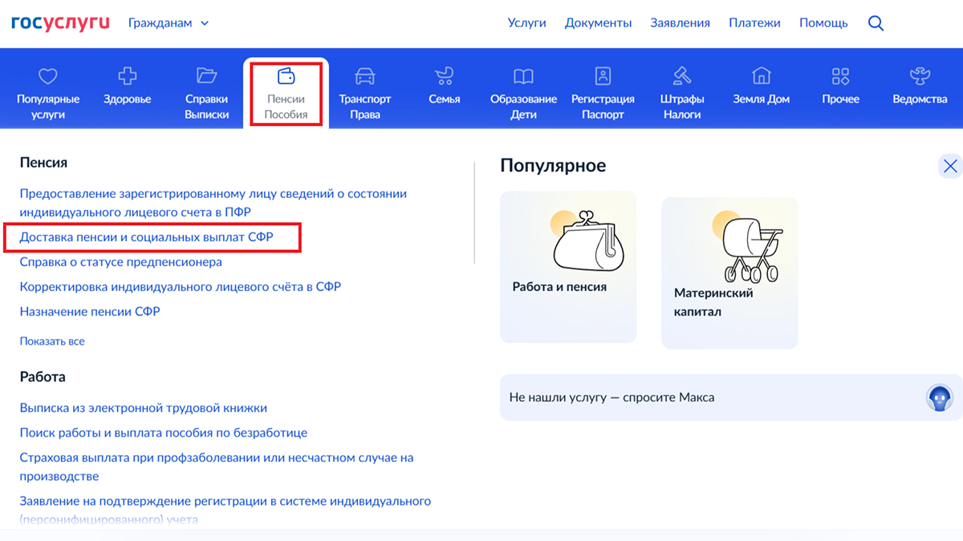This screenshot has height=541, width=963.
Task: Click the gavel icon for Штрафы Налоги
Action: (682, 76)
